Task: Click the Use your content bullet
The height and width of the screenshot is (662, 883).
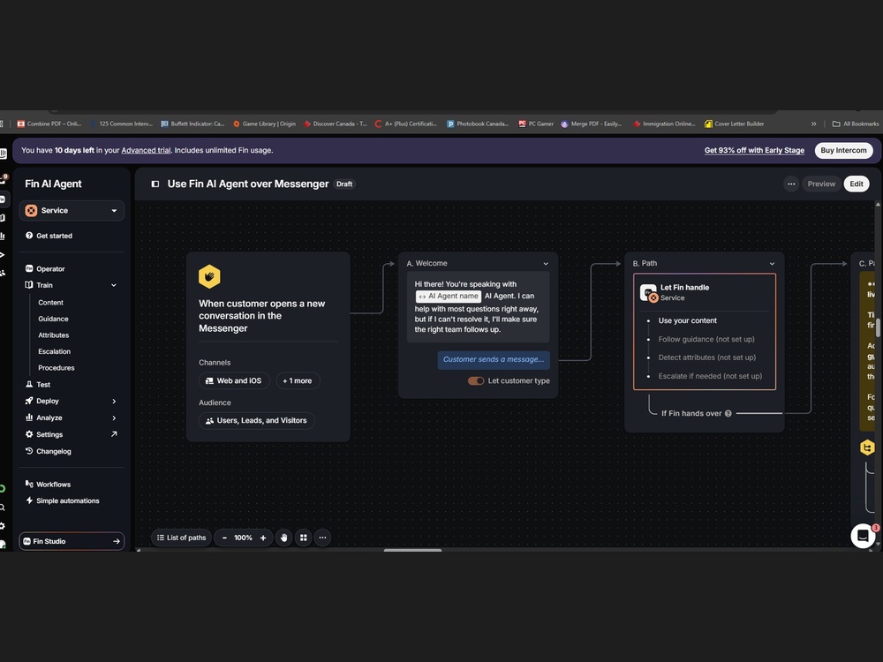Action: (687, 321)
